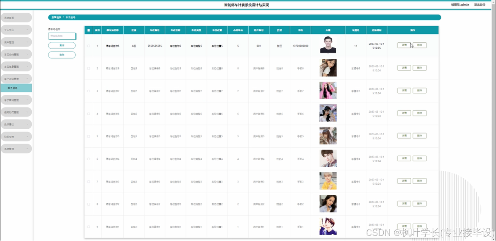Image resolution: width=496 pixels, height=241 pixels.
Task: Open 详情 for index 5 row
Action: 404,136
